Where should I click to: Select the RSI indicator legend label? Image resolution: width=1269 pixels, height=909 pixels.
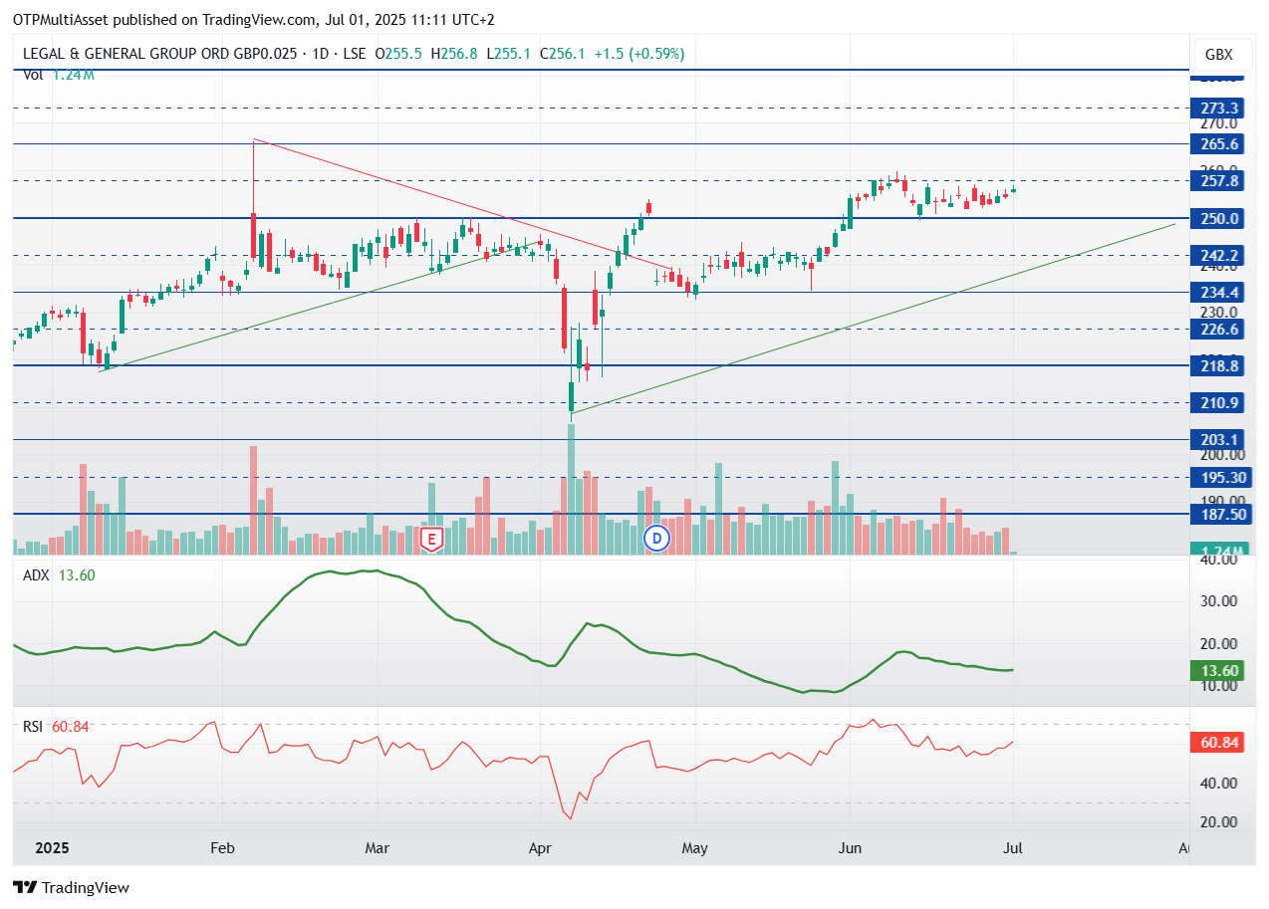point(33,726)
